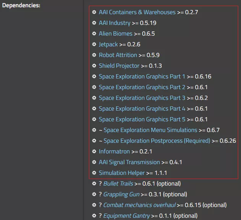Click gear icon beside Shield Projector
The image size is (241, 220).
point(94,66)
